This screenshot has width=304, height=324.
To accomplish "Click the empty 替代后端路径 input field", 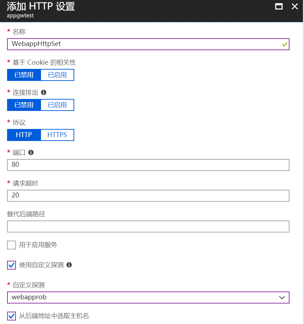I will (148, 226).
